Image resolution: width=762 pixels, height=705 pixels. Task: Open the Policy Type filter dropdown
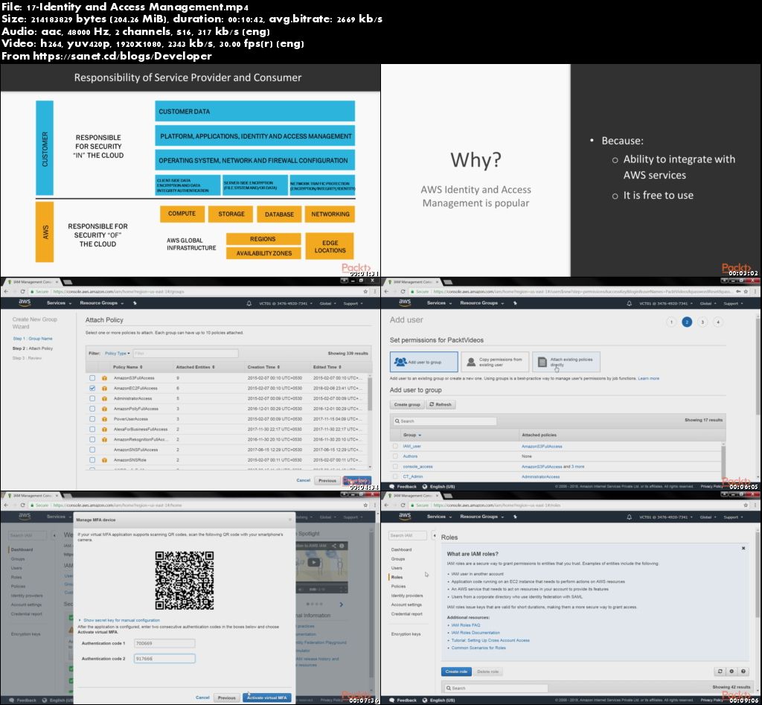117,354
